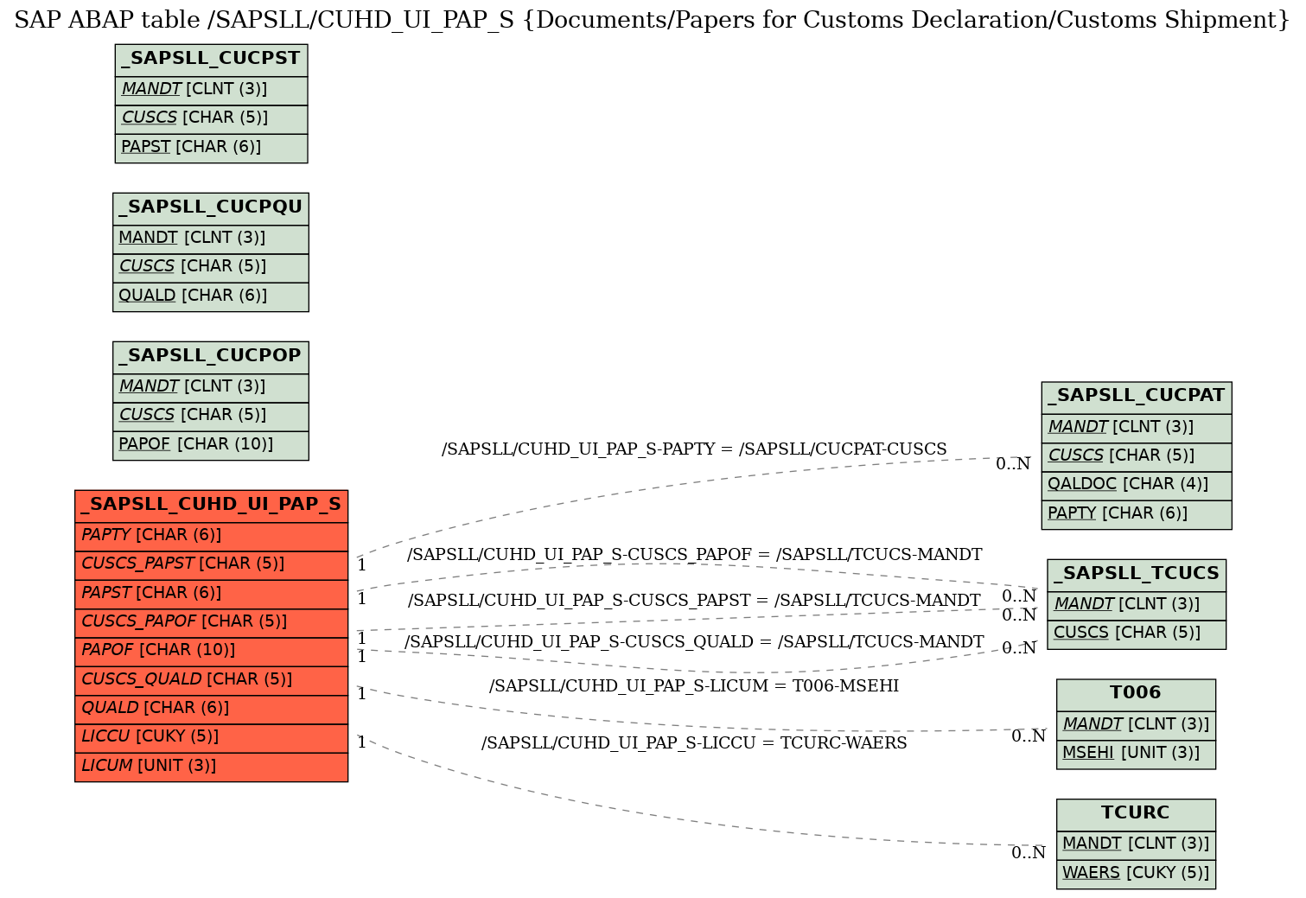Image resolution: width=1306 pixels, height=898 pixels.
Task: Click 0..N cardinality near T006
Action: pyautogui.click(x=1029, y=737)
